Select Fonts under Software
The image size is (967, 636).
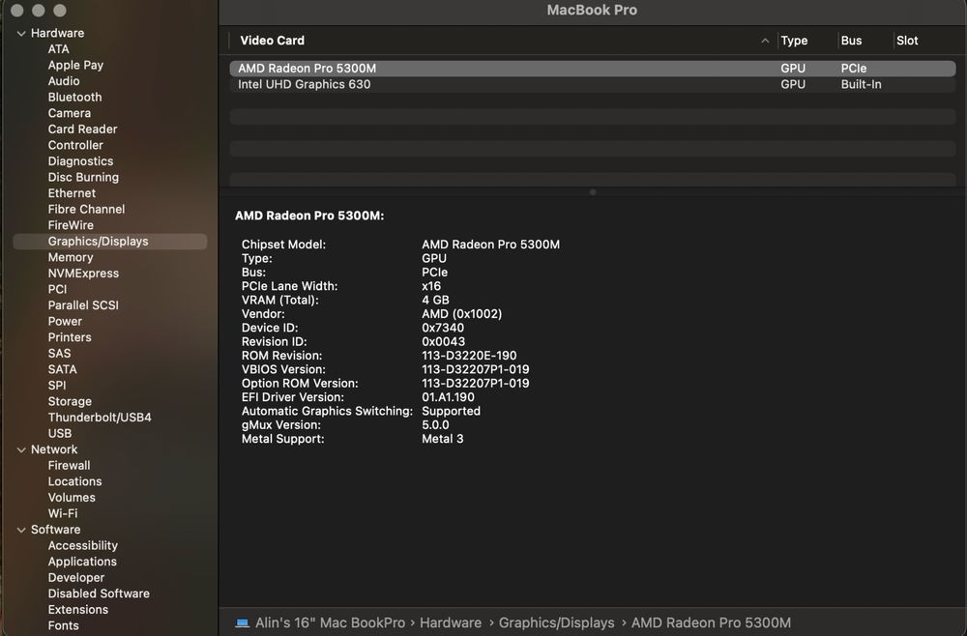(64, 626)
